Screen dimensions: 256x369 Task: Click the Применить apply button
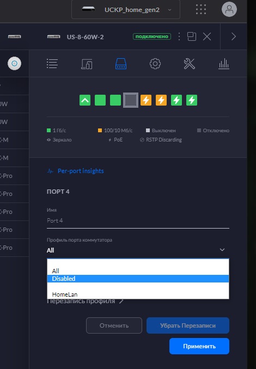coord(199,346)
